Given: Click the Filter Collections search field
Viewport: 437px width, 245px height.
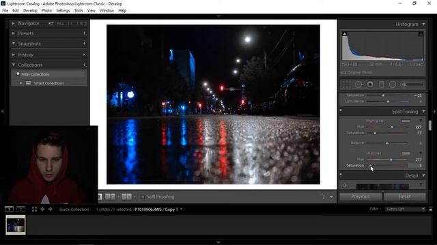Looking at the screenshot, I should click(x=49, y=74).
